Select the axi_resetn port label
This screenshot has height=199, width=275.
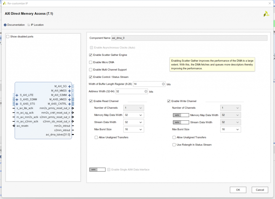click(x=23, y=126)
